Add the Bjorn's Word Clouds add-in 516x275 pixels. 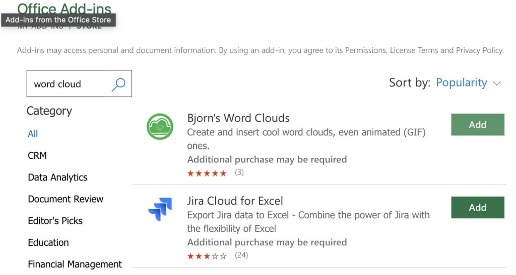477,125
